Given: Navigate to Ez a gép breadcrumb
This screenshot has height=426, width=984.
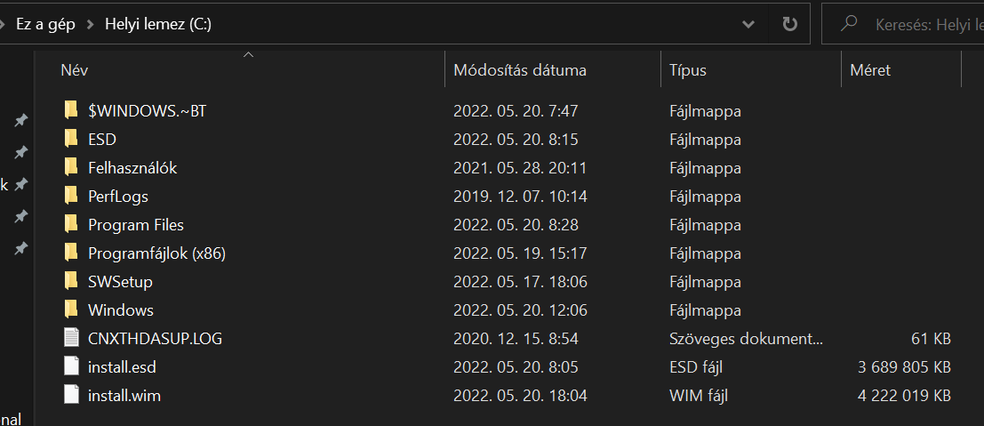Looking at the screenshot, I should coord(46,25).
